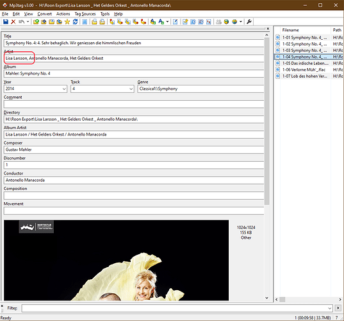Screen dimensions: 344x321
Task: Click the tag panel scrollbar up arrow
Action: 266,35
